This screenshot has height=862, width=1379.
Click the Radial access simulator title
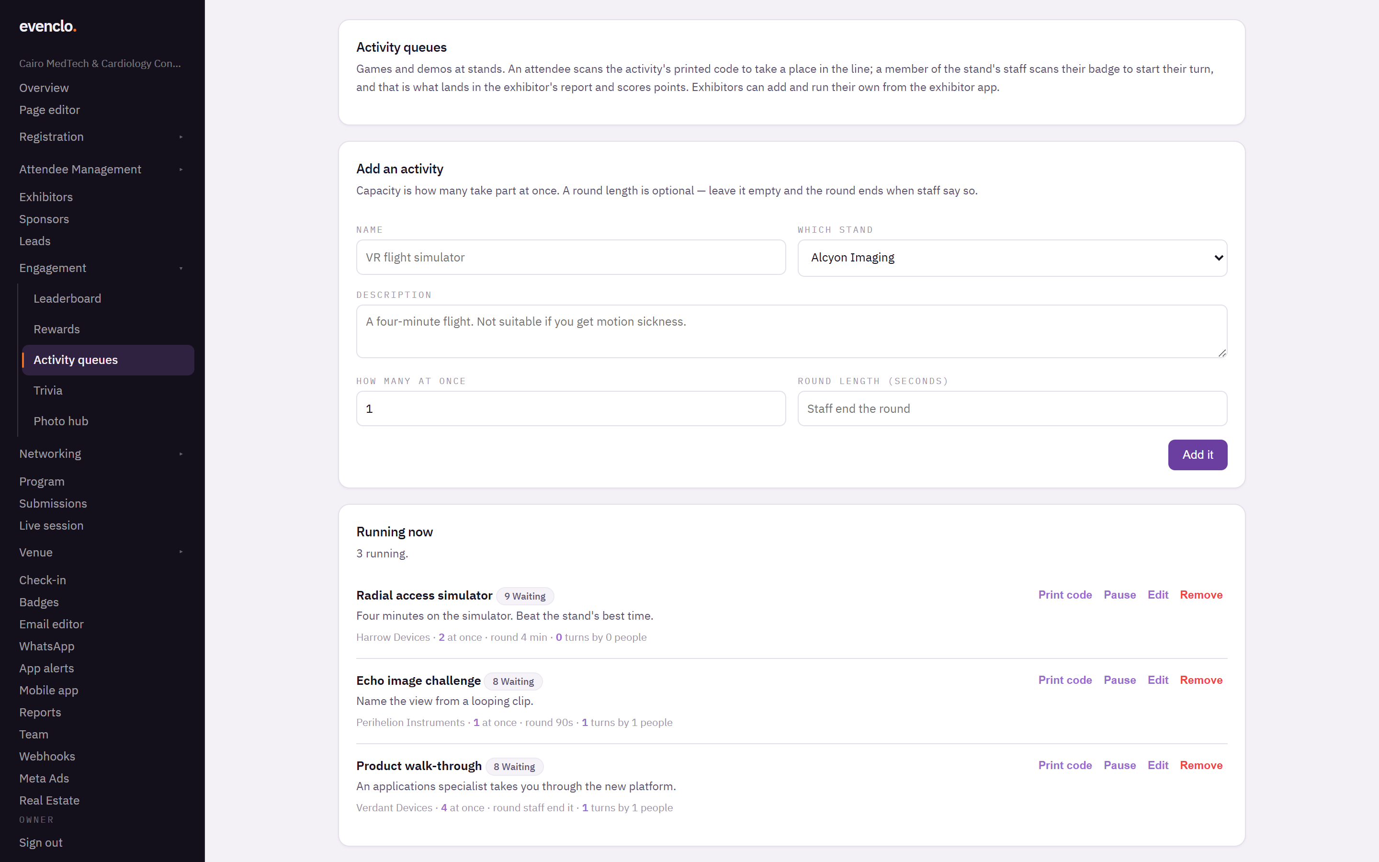[x=424, y=596]
